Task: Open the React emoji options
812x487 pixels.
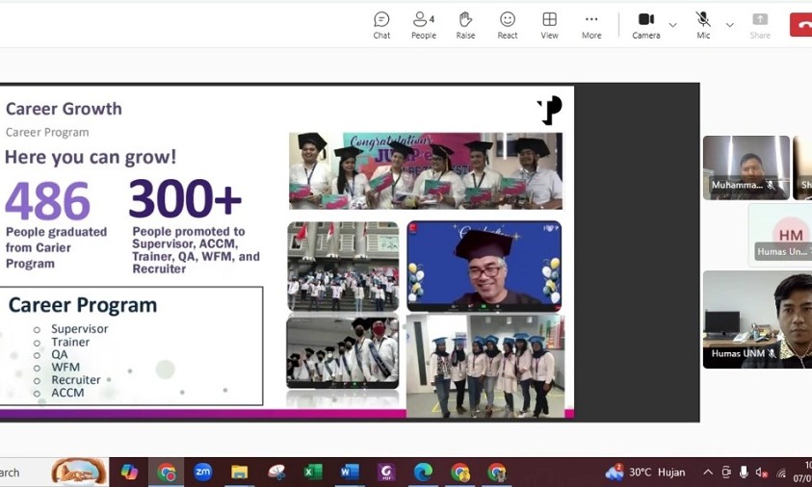Action: pos(508,25)
